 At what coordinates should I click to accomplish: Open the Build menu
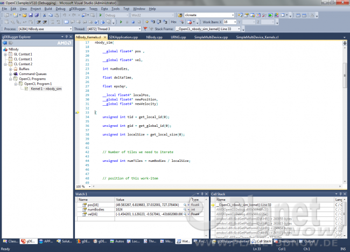click(x=48, y=9)
